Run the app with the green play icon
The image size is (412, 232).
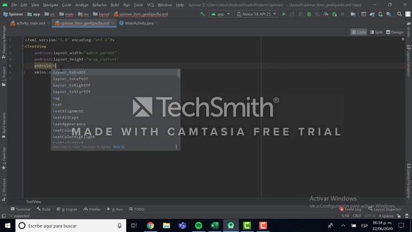click(284, 14)
